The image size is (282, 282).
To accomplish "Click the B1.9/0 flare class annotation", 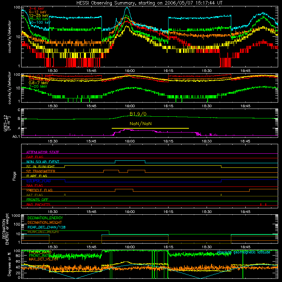I will pos(138,114).
